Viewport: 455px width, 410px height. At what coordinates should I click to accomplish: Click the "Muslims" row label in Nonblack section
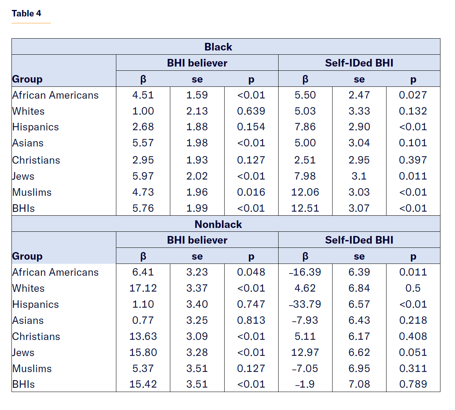coord(32,369)
